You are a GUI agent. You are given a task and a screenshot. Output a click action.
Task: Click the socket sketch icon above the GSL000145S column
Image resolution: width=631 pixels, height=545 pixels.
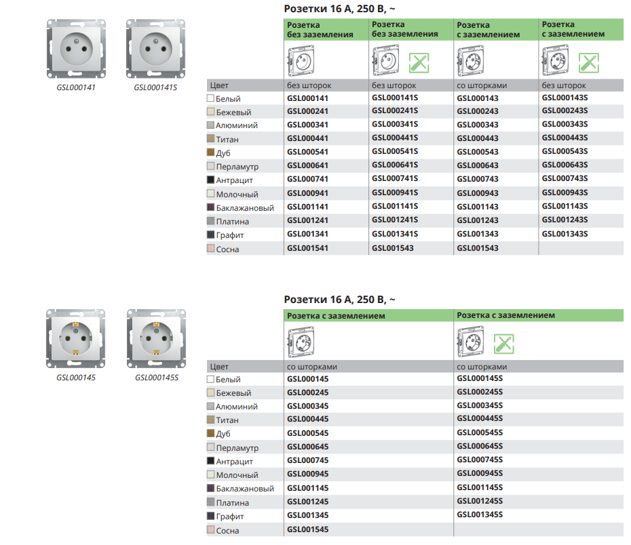[x=470, y=342]
